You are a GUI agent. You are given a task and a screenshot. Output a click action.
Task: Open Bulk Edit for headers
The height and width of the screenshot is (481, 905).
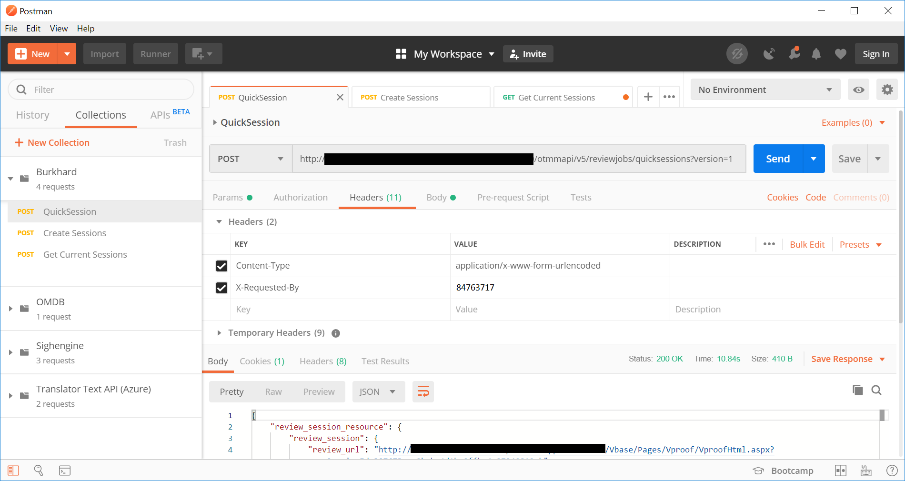807,244
